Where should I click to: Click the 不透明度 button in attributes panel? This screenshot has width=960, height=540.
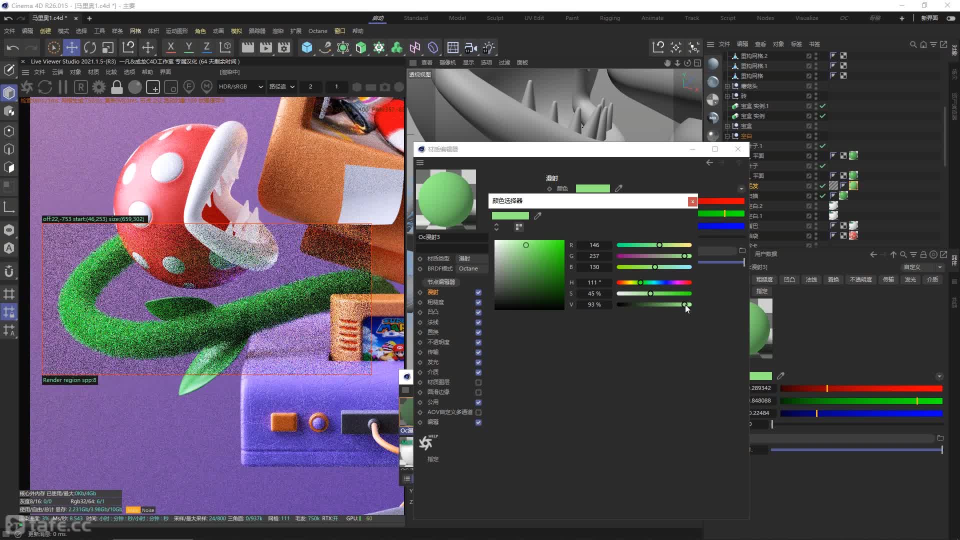coord(860,279)
